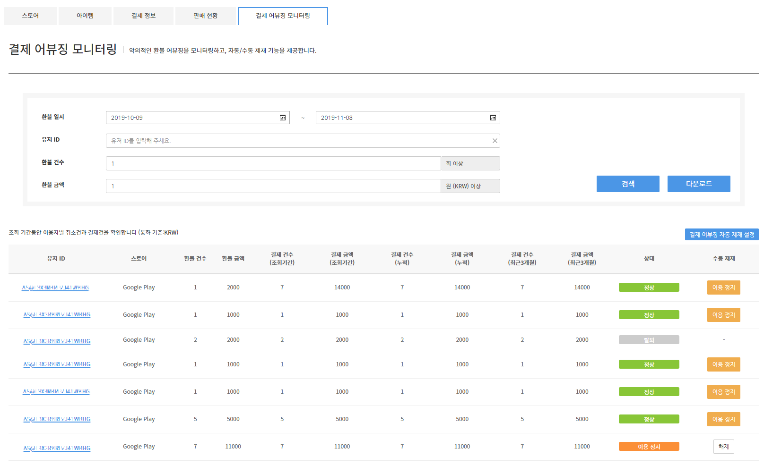Click 결제 금액 (최근3개월) column header
The image size is (764, 465).
582,259
